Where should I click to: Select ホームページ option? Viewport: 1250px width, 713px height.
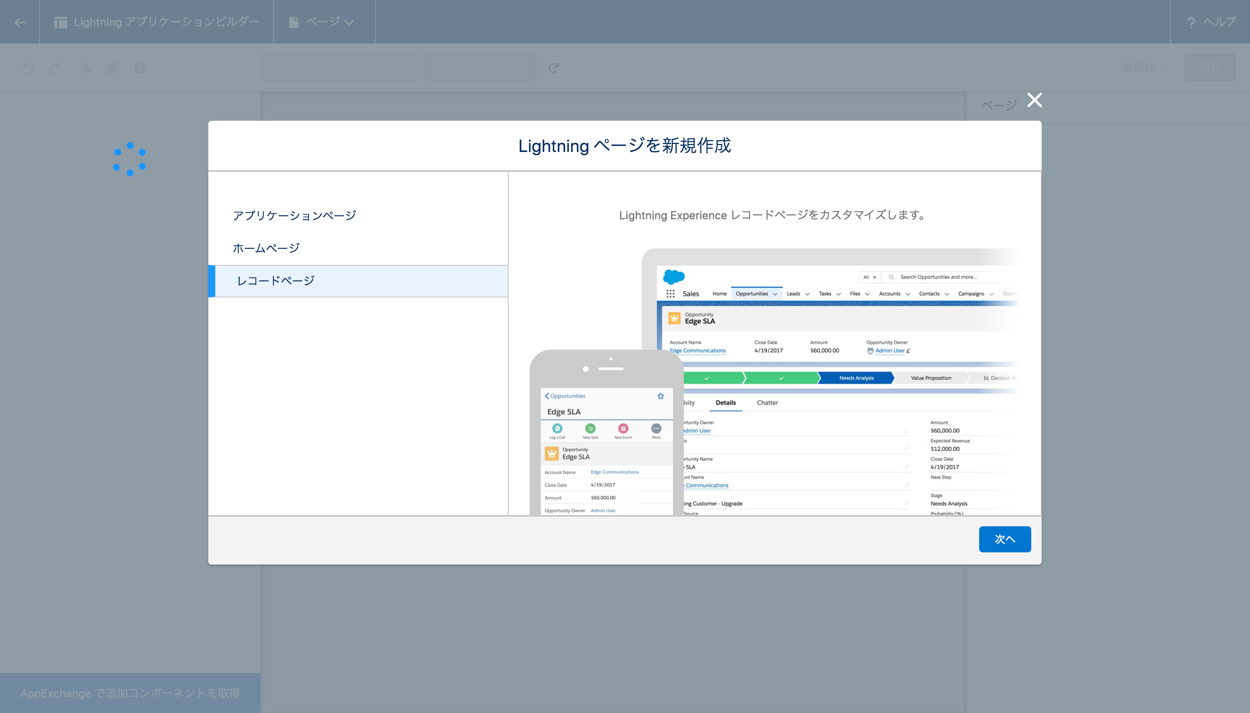coord(266,248)
